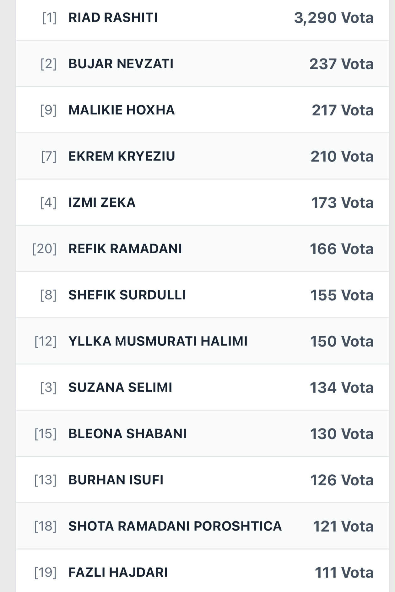The image size is (395, 592).
Task: Click the 237 Vota count
Action: [x=341, y=64]
